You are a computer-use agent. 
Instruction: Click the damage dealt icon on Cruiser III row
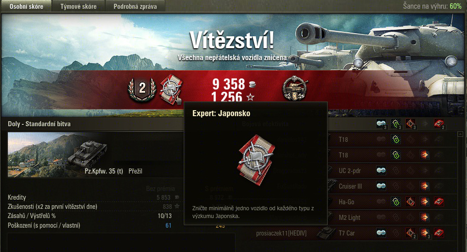point(424,186)
